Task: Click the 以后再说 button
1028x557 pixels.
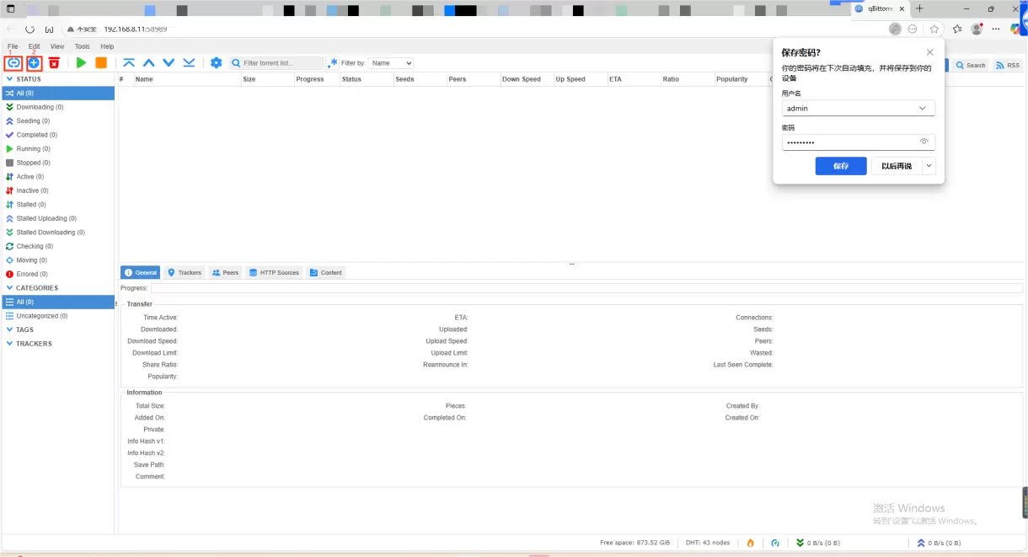Action: pyautogui.click(x=896, y=166)
